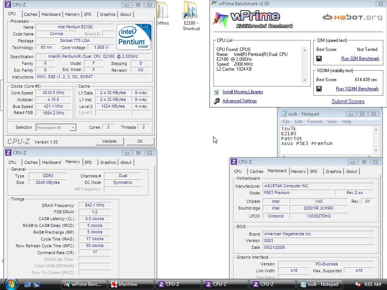Click the wPrime title bar icon

coord(214,3)
